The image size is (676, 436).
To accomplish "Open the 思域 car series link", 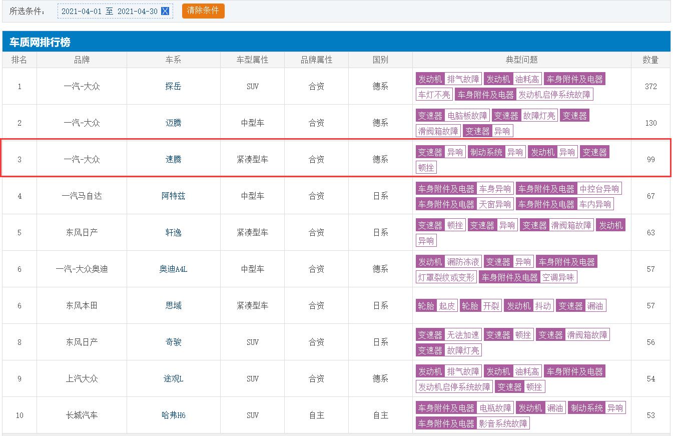I will (x=173, y=306).
